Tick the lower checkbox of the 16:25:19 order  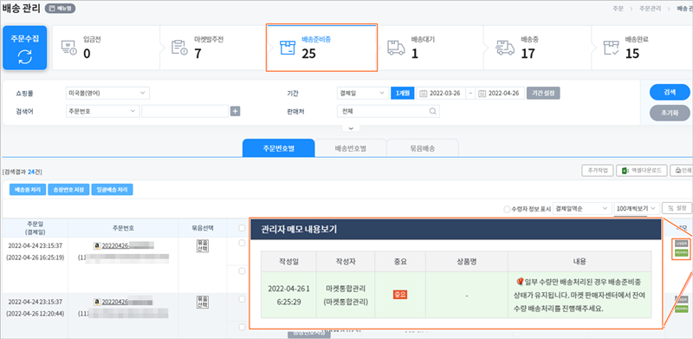[242, 271]
